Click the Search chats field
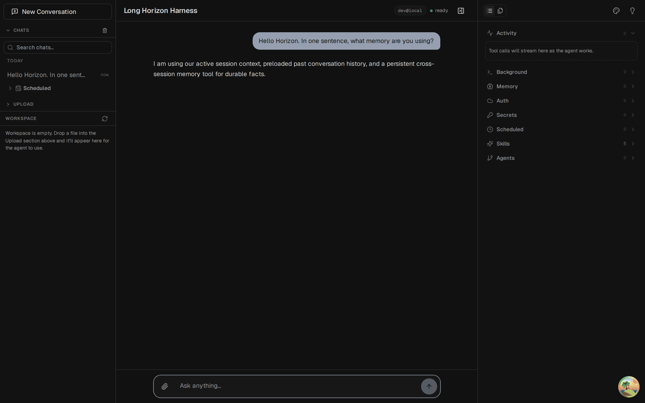Image resolution: width=645 pixels, height=403 pixels. 58,48
